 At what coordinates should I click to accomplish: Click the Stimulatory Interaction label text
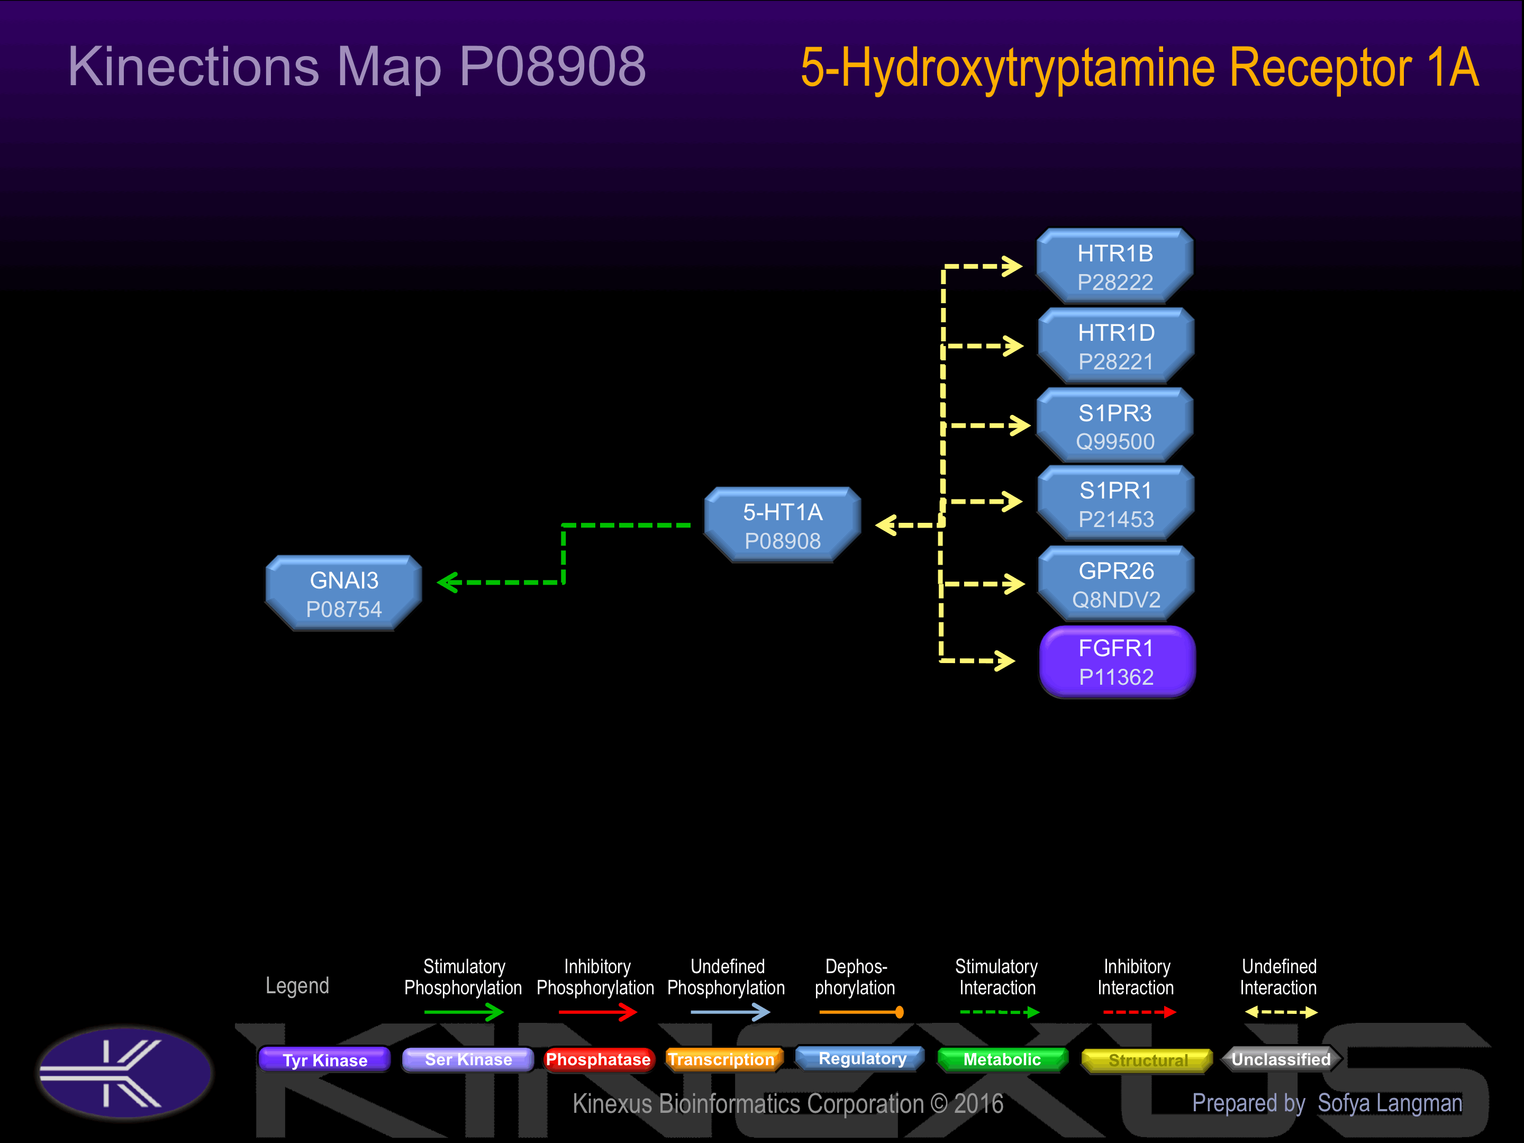[x=997, y=977]
